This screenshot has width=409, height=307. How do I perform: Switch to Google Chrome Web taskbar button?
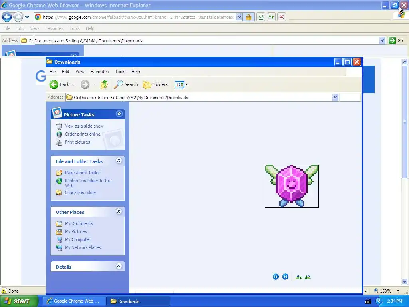pos(74,301)
